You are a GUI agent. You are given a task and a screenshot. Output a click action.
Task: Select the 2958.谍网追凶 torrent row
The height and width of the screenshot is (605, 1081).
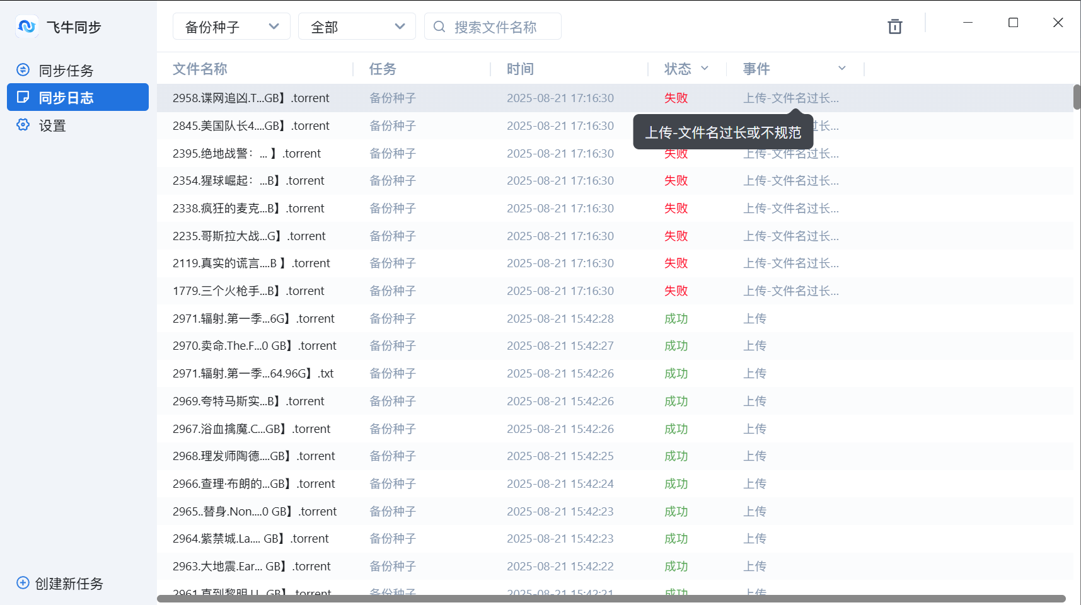pyautogui.click(x=615, y=98)
